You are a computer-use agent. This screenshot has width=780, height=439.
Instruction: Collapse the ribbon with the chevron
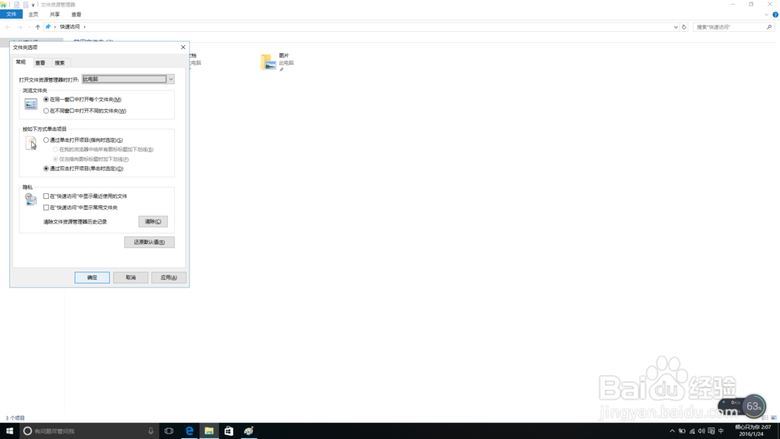click(767, 14)
